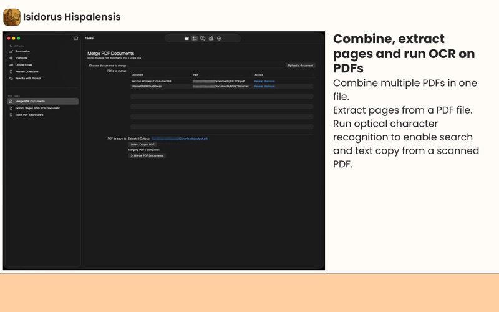The width and height of the screenshot is (499, 312).
Task: Click the Translate globe icon
Action: tap(11, 58)
